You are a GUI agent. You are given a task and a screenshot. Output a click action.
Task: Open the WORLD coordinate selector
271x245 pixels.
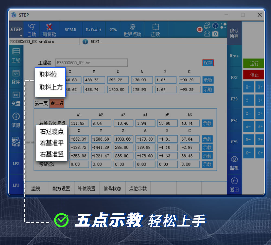point(70,29)
